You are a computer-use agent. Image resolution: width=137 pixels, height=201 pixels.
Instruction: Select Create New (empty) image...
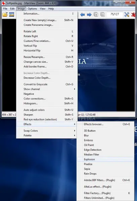pos(47,20)
